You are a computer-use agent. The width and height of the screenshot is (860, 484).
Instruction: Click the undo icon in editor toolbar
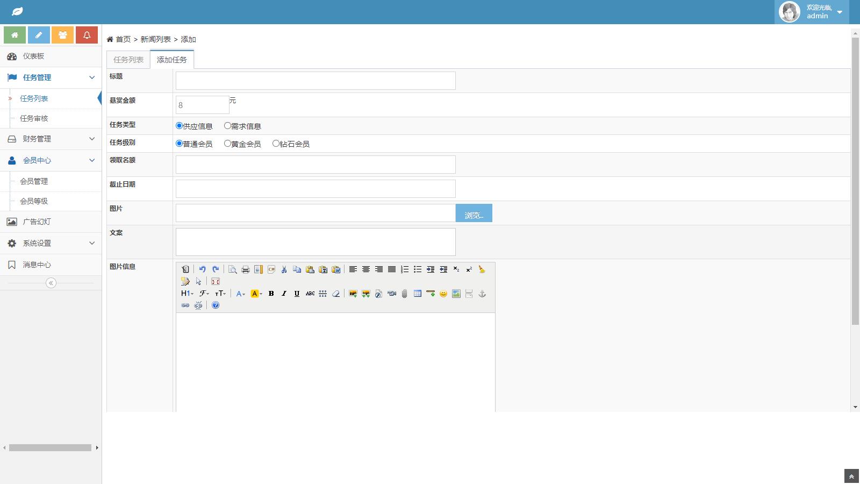tap(203, 269)
